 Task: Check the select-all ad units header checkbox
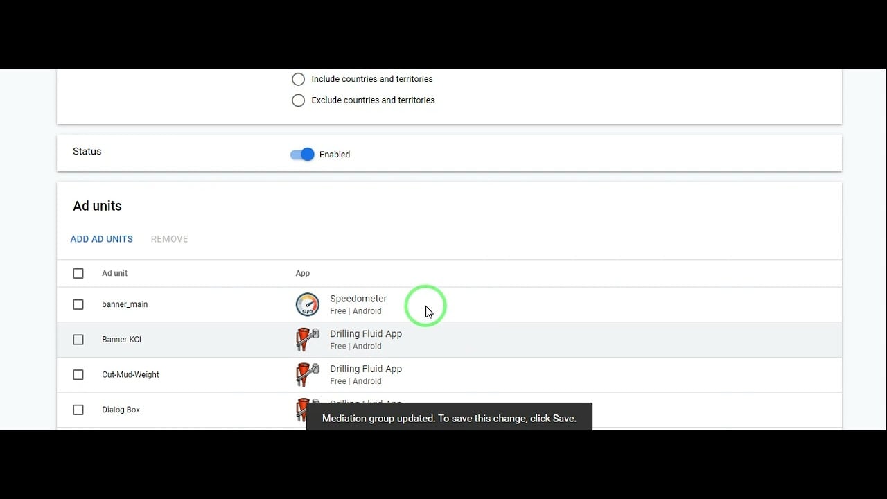point(78,273)
